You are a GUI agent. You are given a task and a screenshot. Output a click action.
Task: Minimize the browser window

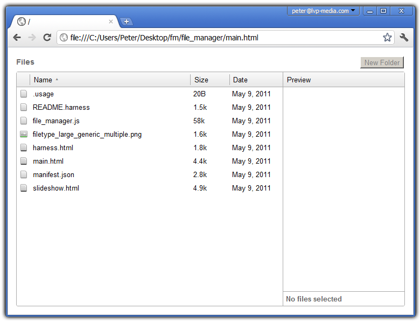tap(370, 11)
